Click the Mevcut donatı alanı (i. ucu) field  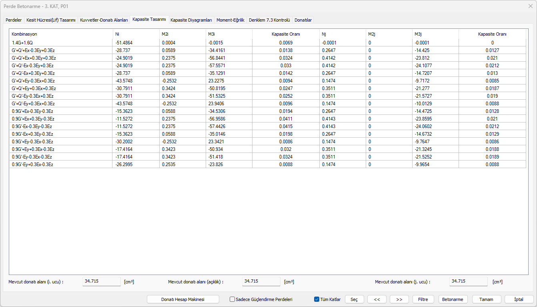101,281
